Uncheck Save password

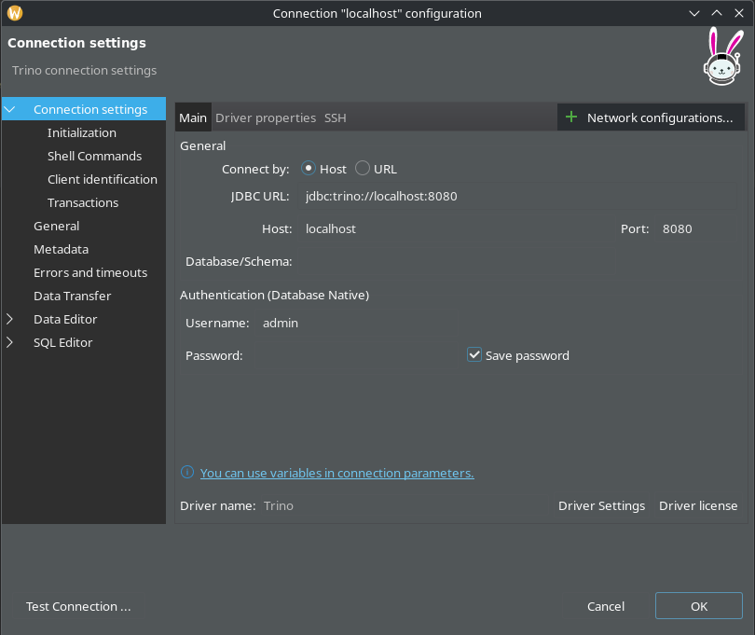pos(474,354)
